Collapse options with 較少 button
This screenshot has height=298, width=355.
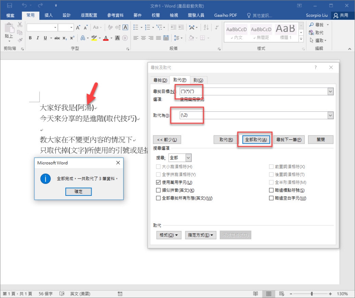click(x=167, y=140)
